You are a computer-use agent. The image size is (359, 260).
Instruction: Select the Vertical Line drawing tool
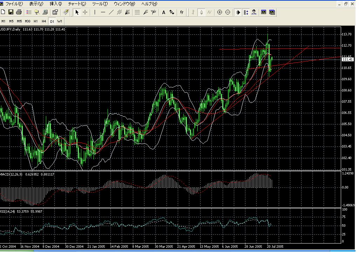point(95,12)
